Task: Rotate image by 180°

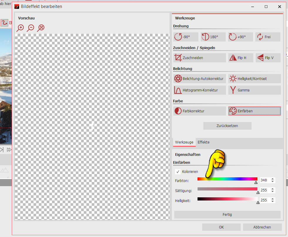Action: 213,37
